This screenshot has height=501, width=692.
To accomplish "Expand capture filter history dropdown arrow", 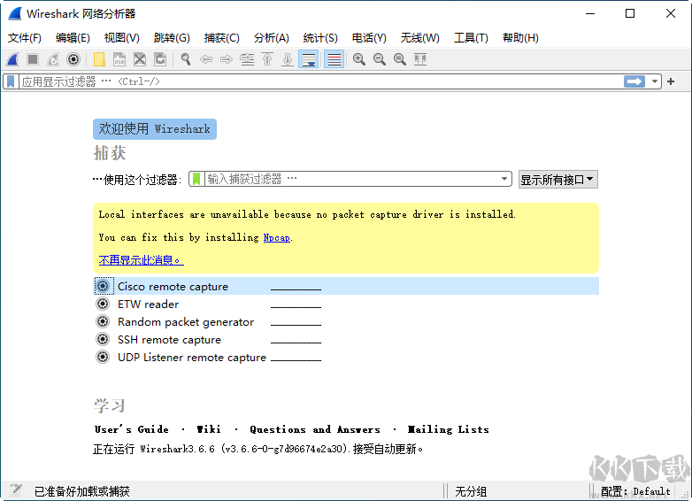I will 504,179.
